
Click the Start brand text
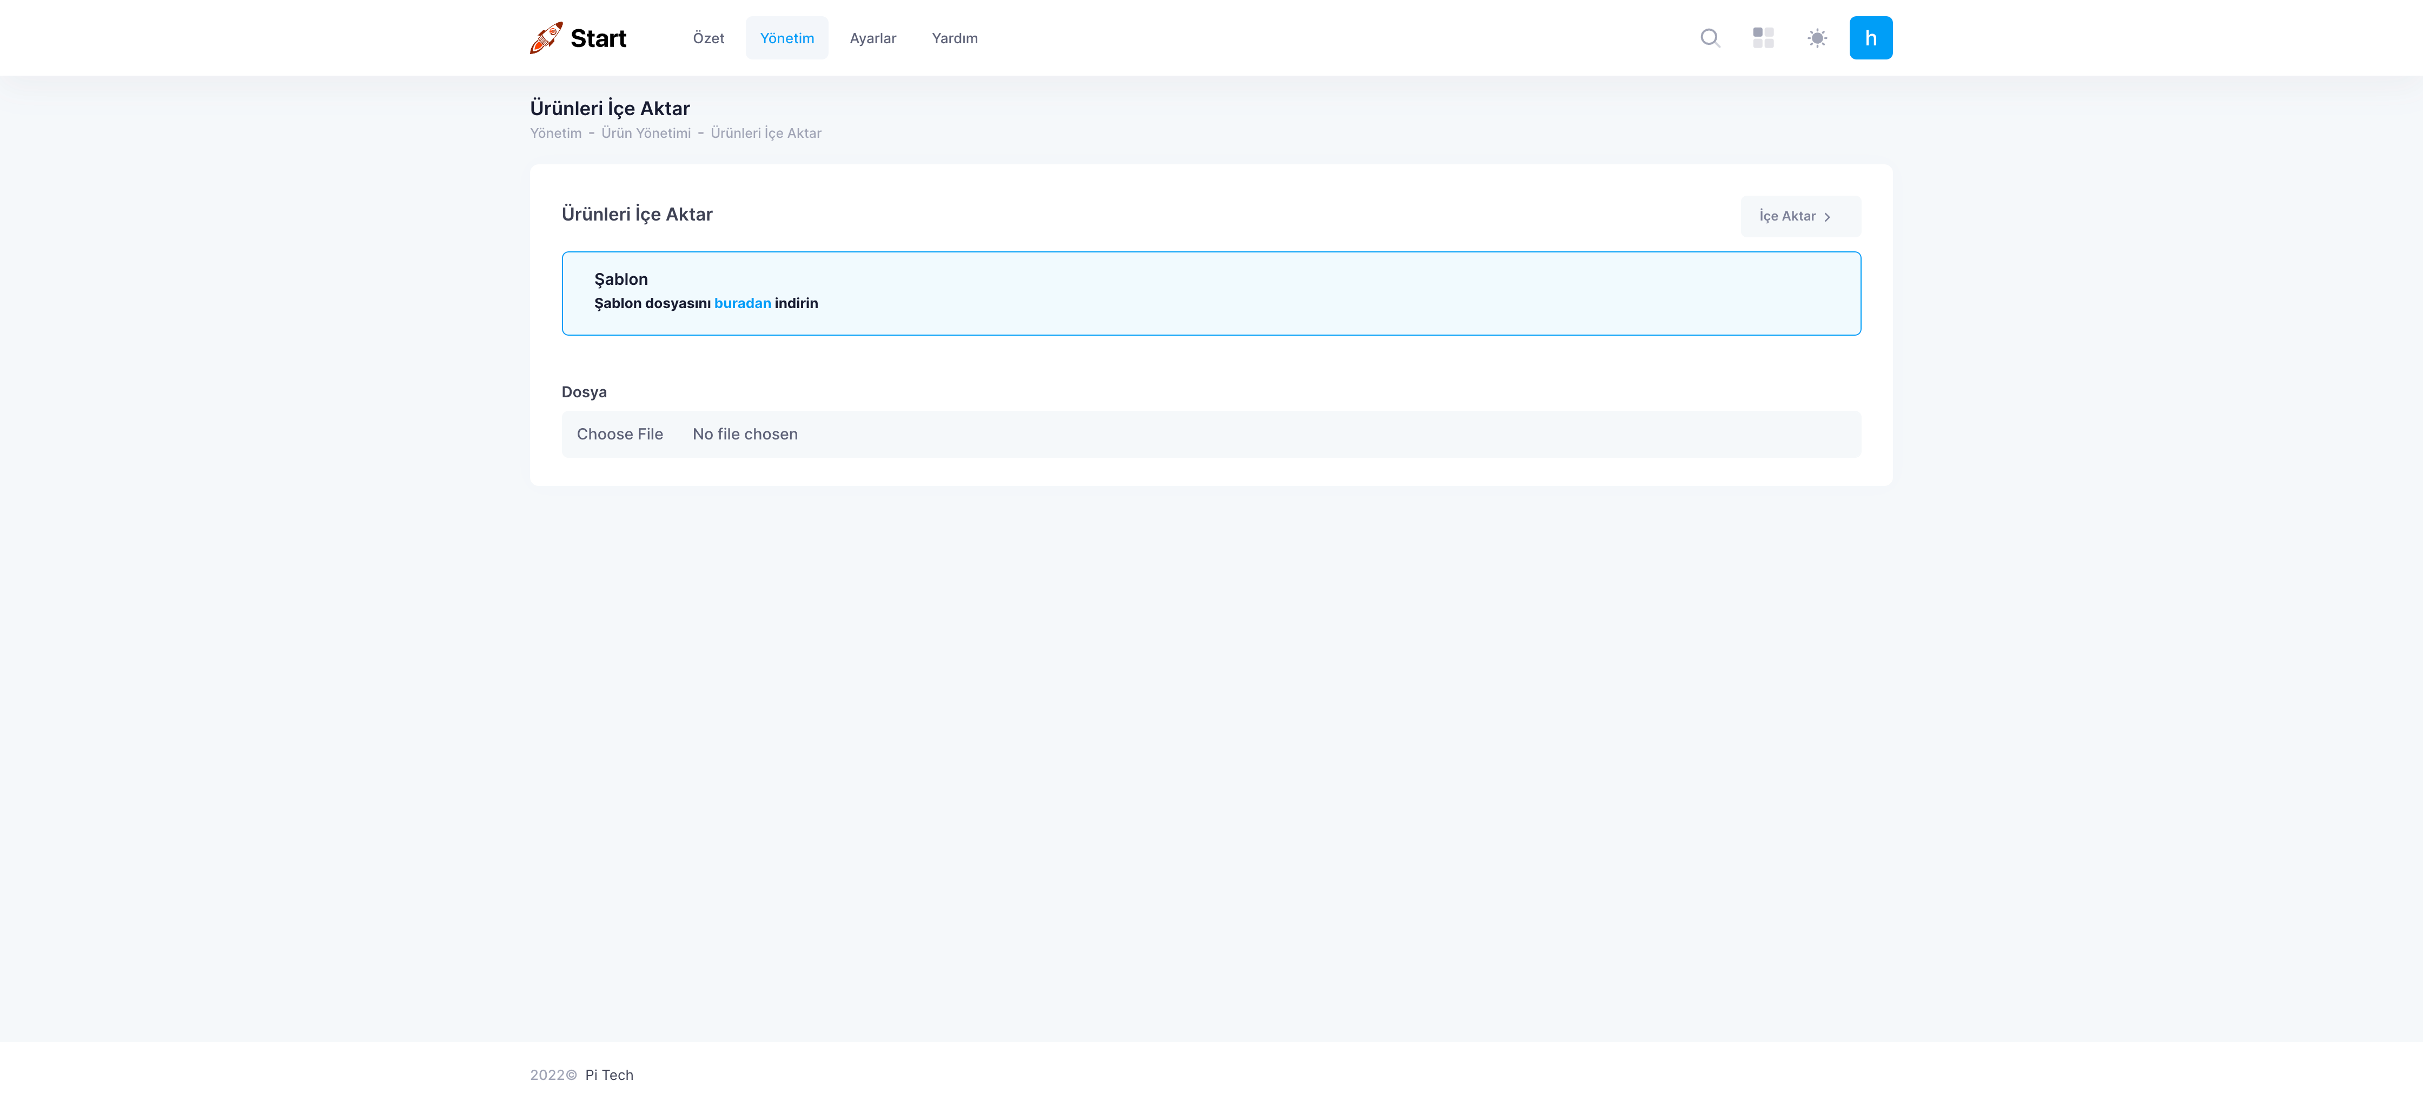pyautogui.click(x=598, y=38)
